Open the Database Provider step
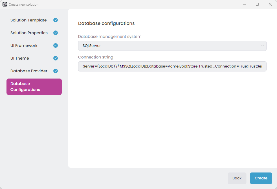 pos(29,71)
